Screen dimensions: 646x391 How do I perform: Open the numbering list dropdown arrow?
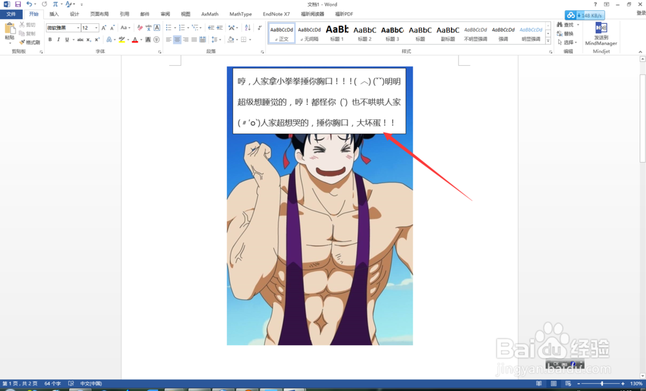tap(188, 28)
